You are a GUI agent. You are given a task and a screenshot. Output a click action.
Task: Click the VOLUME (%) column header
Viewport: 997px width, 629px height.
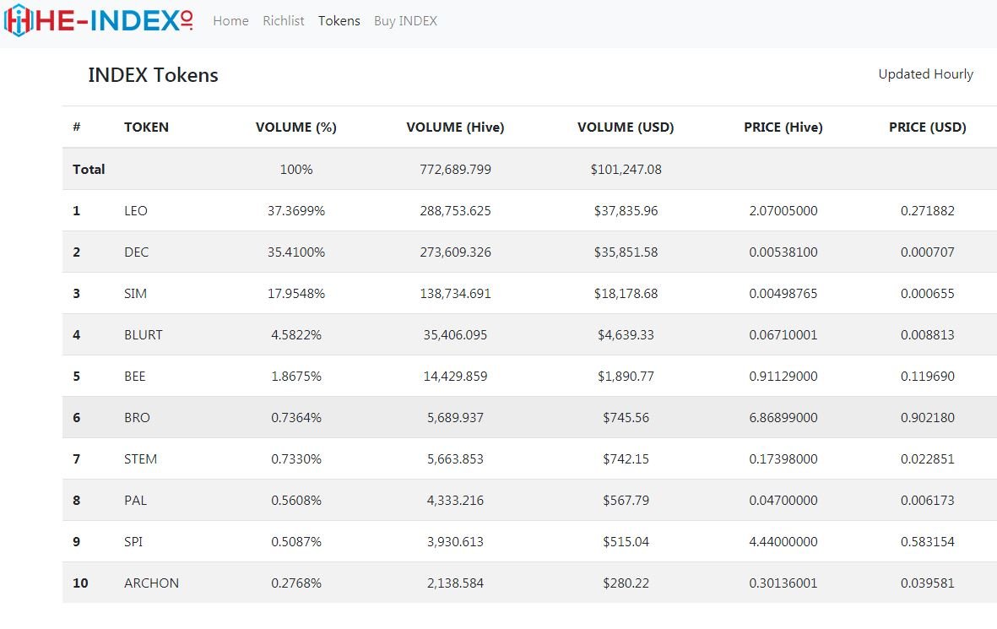(296, 127)
